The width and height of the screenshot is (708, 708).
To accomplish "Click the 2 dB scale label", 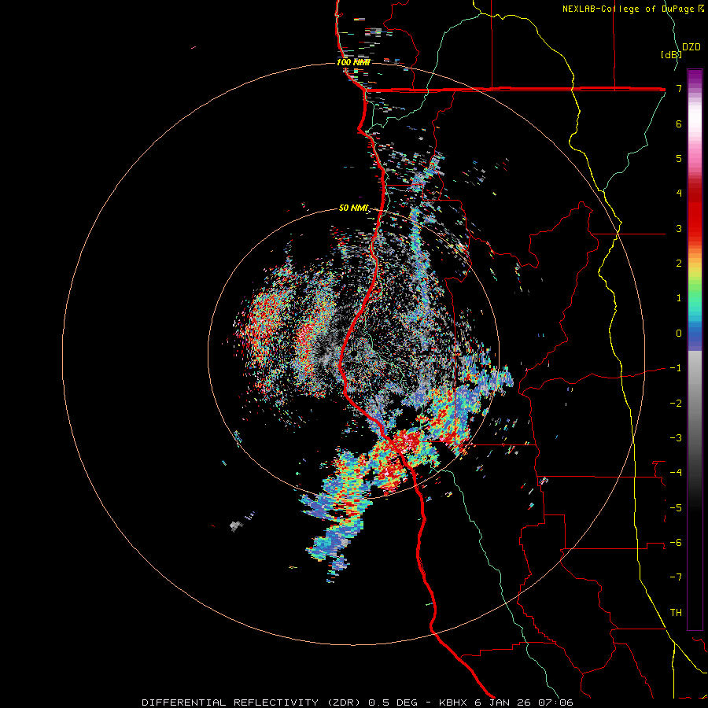I will click(x=679, y=264).
